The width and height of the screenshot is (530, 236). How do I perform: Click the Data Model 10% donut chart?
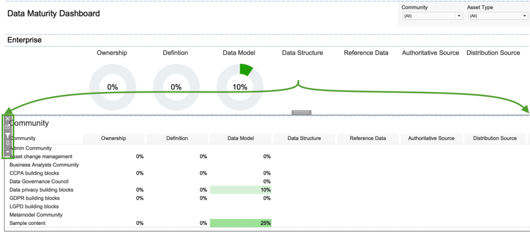[x=240, y=87]
